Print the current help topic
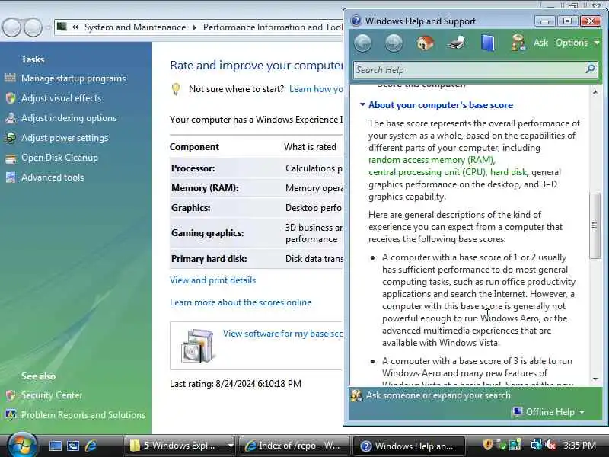The width and height of the screenshot is (609, 457). pos(456,43)
